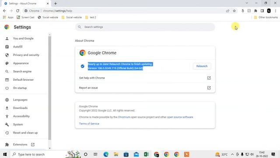Open Task View from the taskbar
Screen dimensions: 280x158
[x=95, y=154]
